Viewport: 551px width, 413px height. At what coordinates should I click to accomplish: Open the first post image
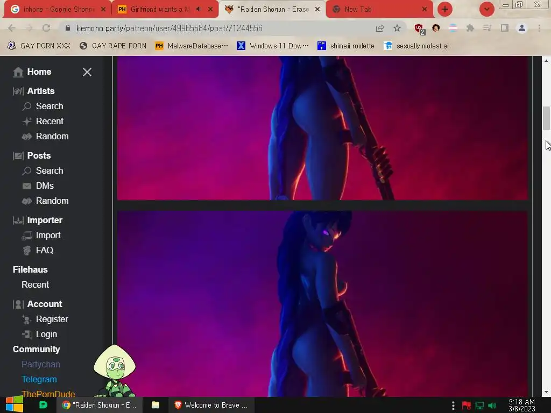pyautogui.click(x=322, y=128)
